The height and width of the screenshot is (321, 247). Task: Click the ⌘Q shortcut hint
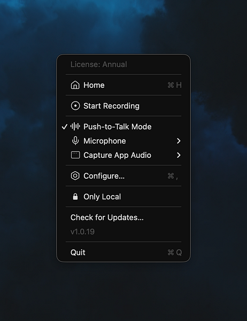pos(175,253)
